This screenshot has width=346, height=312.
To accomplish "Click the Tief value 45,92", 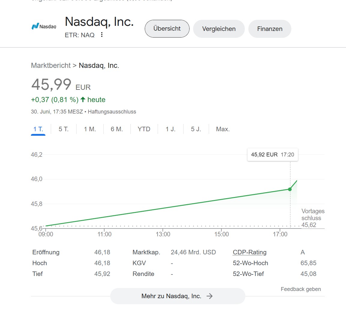I will pos(102,274).
